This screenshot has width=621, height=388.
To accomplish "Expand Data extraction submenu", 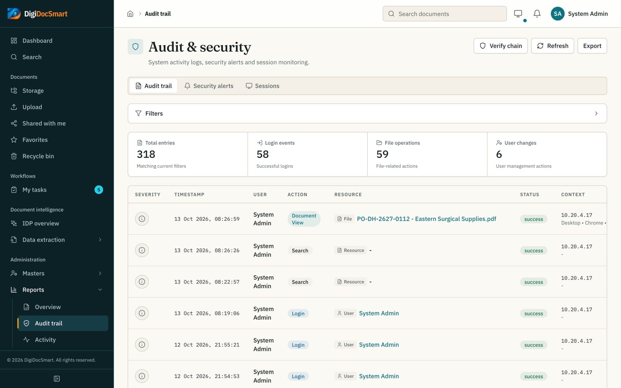I will (x=57, y=240).
